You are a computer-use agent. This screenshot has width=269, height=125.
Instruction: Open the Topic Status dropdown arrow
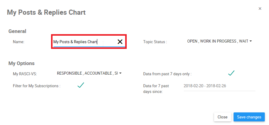point(250,41)
